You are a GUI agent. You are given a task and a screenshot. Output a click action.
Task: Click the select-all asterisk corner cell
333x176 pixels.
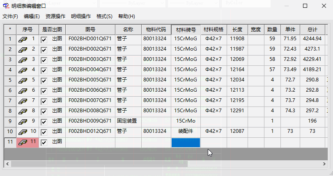pos(10,30)
